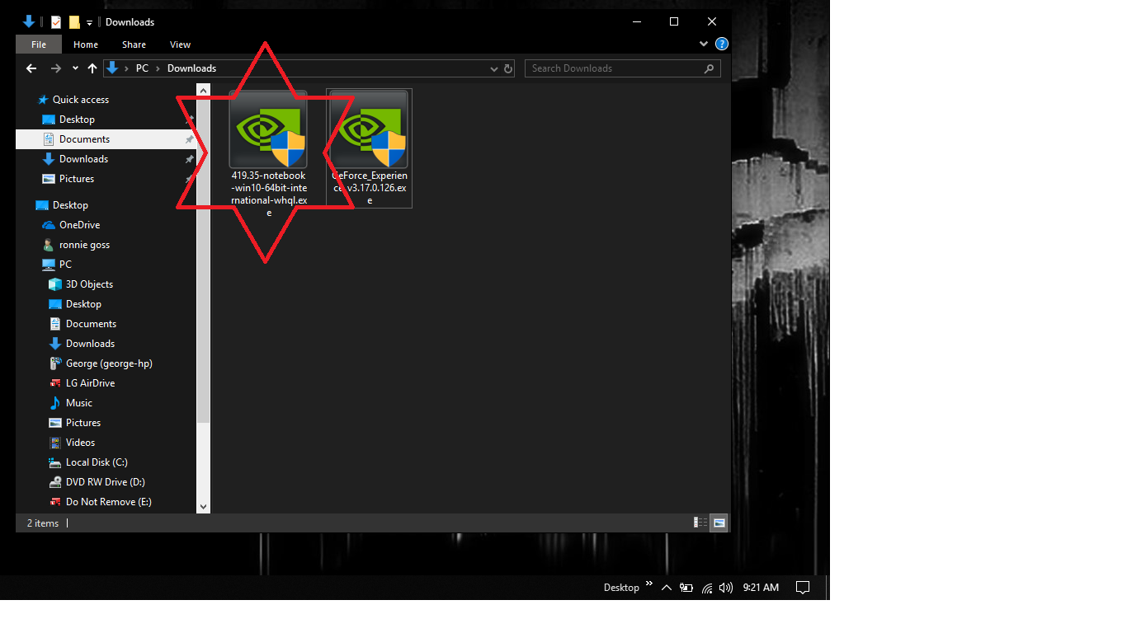The width and height of the screenshot is (1127, 633).
Task: Click the Properties quick access toolbar icon
Action: 56,22
